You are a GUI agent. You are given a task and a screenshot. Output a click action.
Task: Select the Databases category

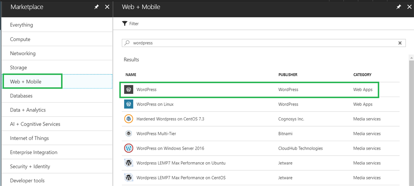pyautogui.click(x=21, y=96)
